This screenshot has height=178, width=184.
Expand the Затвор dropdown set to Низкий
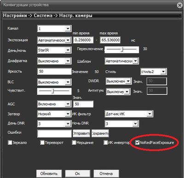[x=54, y=114]
